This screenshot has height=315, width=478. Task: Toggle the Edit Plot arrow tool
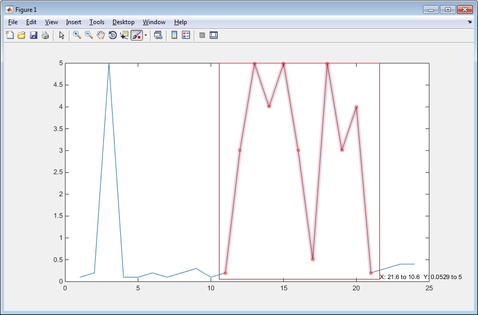coord(62,35)
